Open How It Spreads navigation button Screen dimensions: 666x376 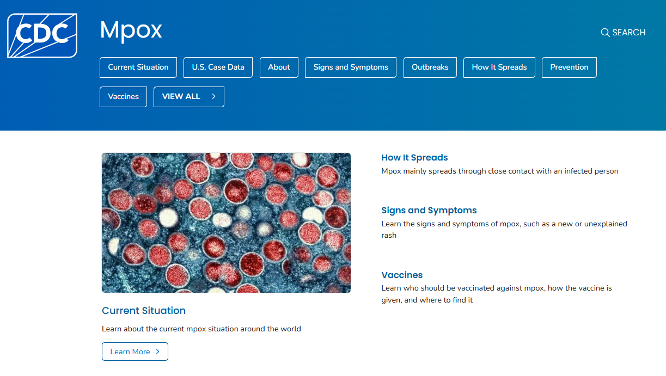click(x=499, y=67)
